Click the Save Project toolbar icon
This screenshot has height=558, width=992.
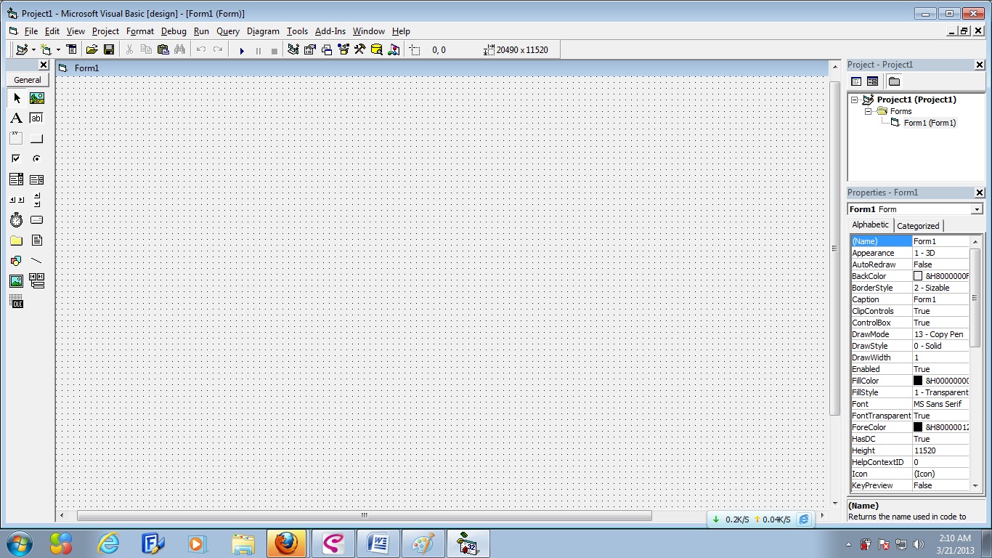pyautogui.click(x=108, y=49)
